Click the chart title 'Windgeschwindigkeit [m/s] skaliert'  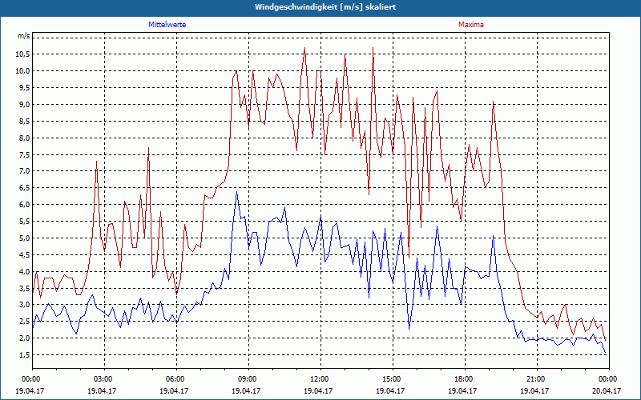click(x=325, y=7)
